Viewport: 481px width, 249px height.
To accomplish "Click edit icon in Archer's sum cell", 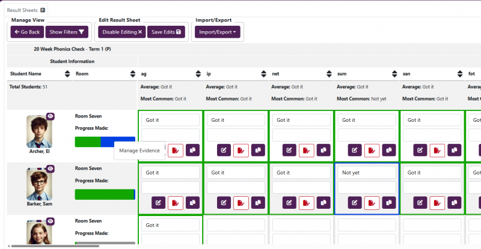I will pyautogui.click(x=355, y=150).
